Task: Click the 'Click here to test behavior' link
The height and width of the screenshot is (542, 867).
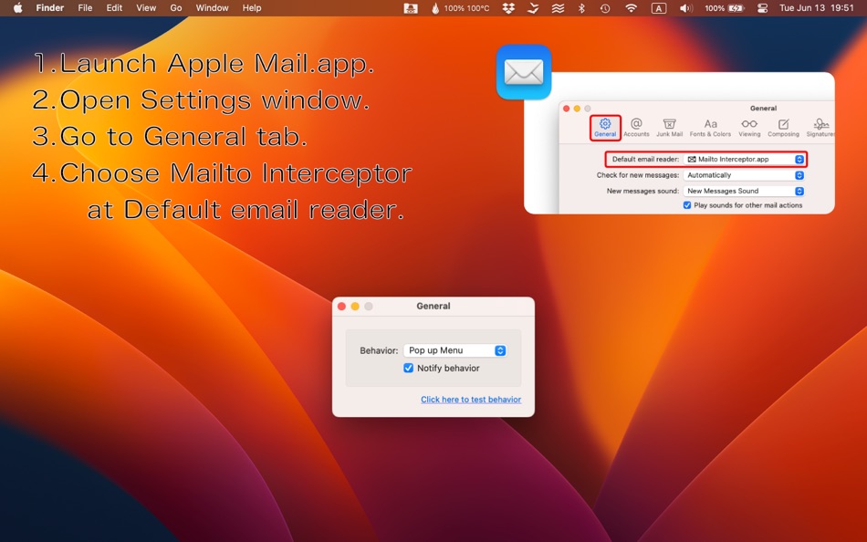Action: coord(471,400)
